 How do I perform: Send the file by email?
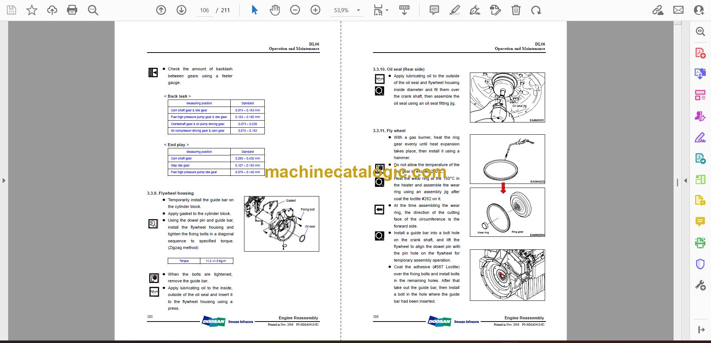point(678,10)
